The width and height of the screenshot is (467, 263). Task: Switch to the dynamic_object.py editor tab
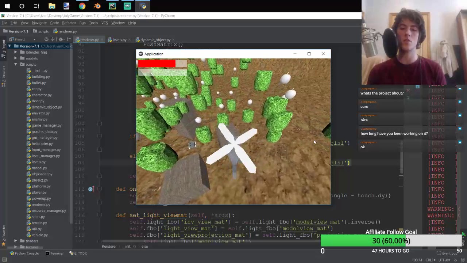(155, 40)
